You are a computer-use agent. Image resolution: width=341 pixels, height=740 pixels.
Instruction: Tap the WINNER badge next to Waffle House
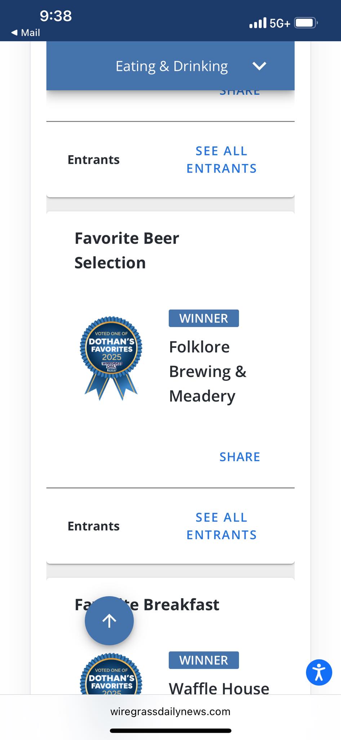pyautogui.click(x=204, y=660)
